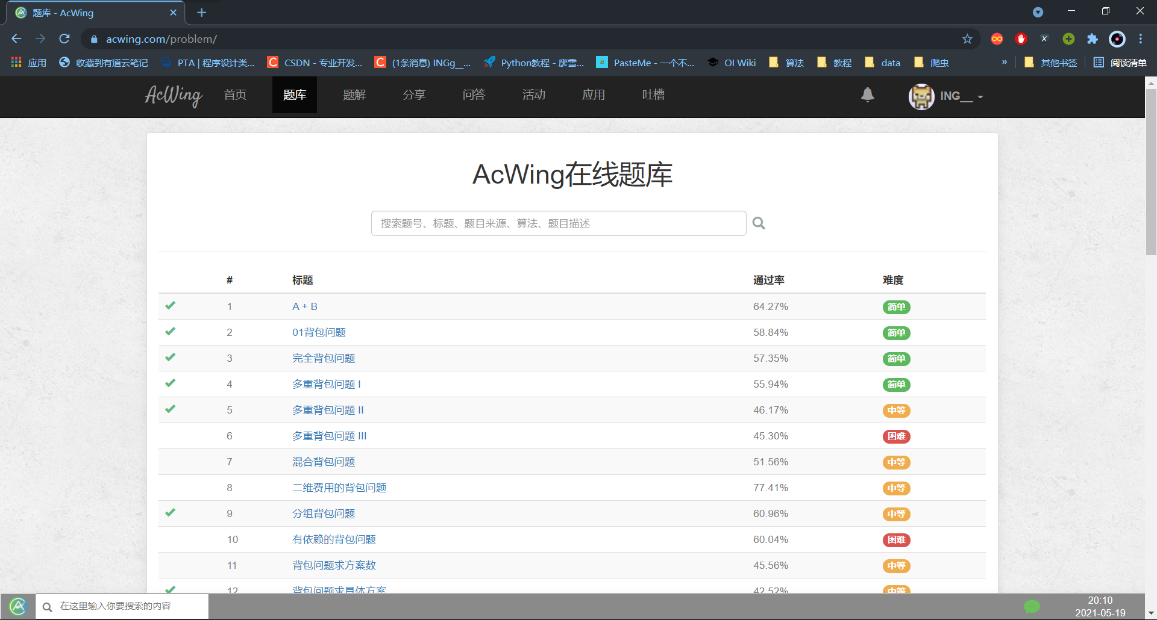Click the green plus extension icon
This screenshot has height=620, width=1157.
pos(1068,39)
